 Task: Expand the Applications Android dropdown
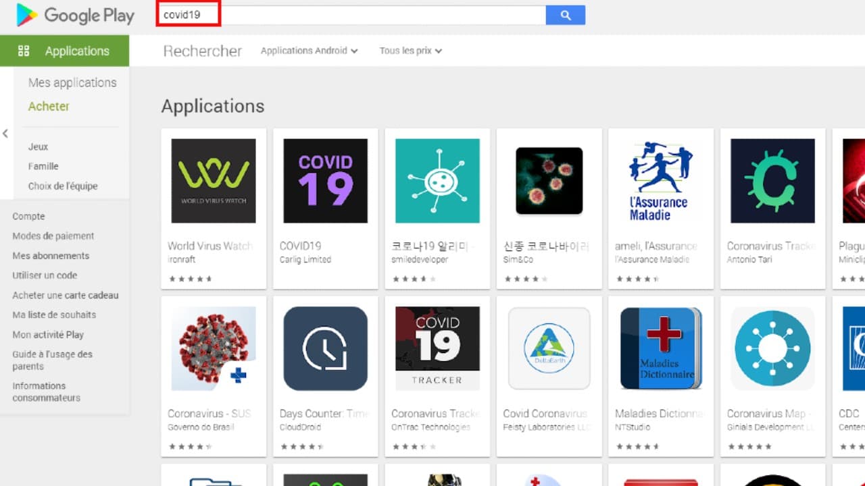(x=310, y=51)
